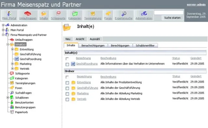The image size is (208, 128).
Task: Collapse the Inhalt(e) tree node
Action: point(8,45)
